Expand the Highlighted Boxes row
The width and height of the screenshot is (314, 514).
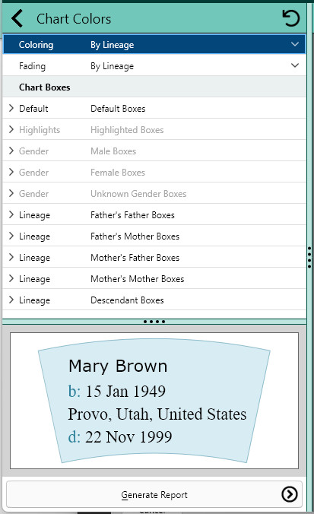(x=11, y=129)
